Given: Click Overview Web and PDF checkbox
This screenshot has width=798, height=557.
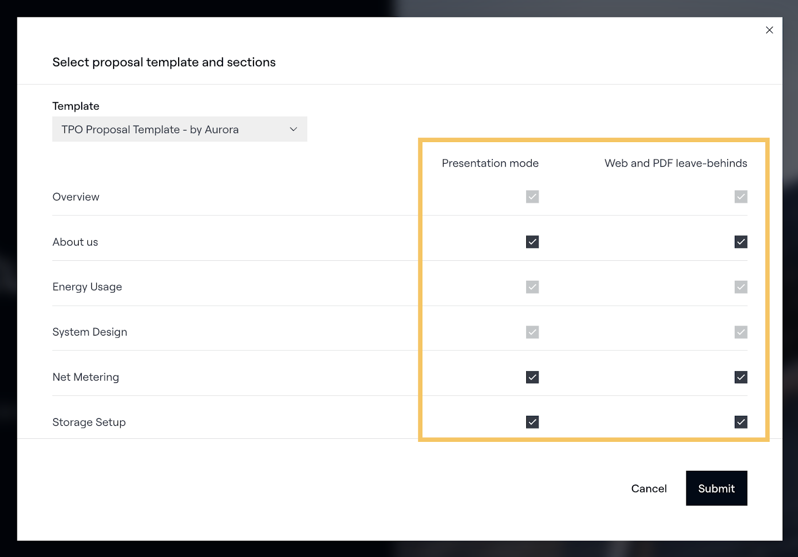Looking at the screenshot, I should point(741,196).
